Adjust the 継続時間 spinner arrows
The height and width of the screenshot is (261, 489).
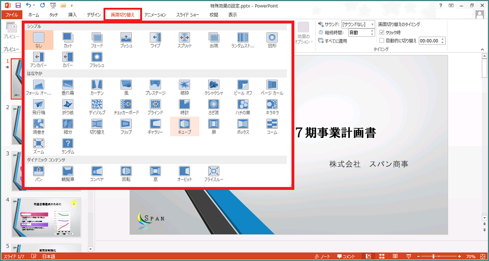(x=372, y=33)
